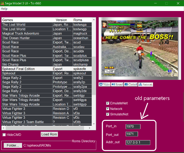The width and height of the screenshot is (184, 153).
Task: Select Virtua Fighter 3 Revision D row
Action: click(47, 109)
